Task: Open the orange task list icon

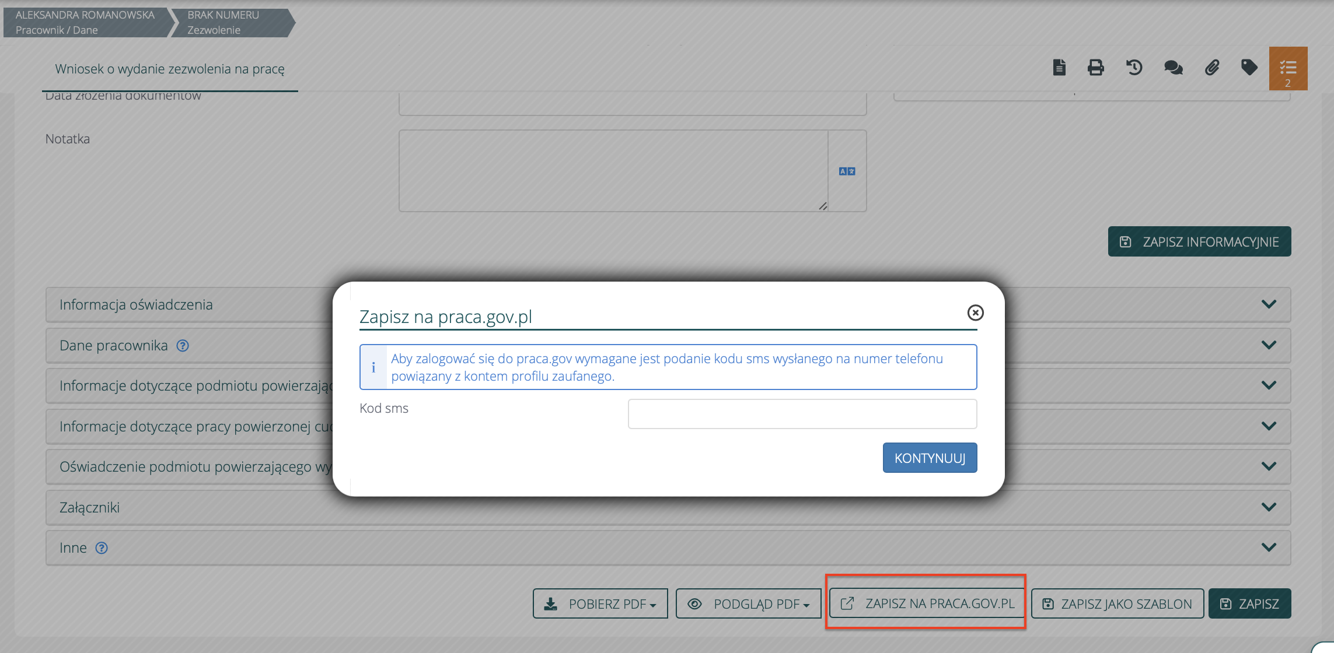Action: pyautogui.click(x=1288, y=68)
